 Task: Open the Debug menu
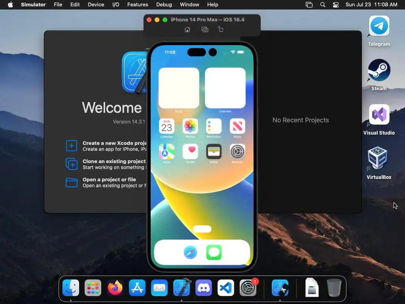[164, 5]
